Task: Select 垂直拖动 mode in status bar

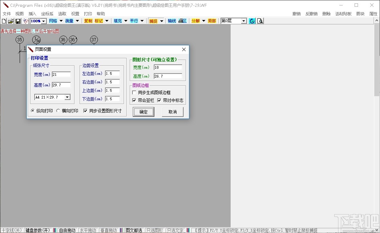Action: (108, 230)
